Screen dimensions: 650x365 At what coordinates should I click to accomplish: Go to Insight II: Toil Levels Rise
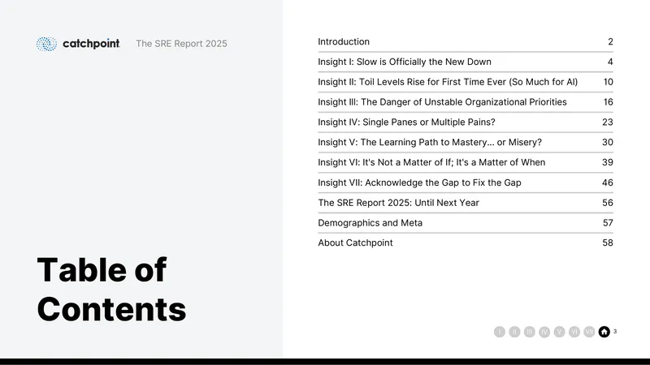(x=466, y=82)
